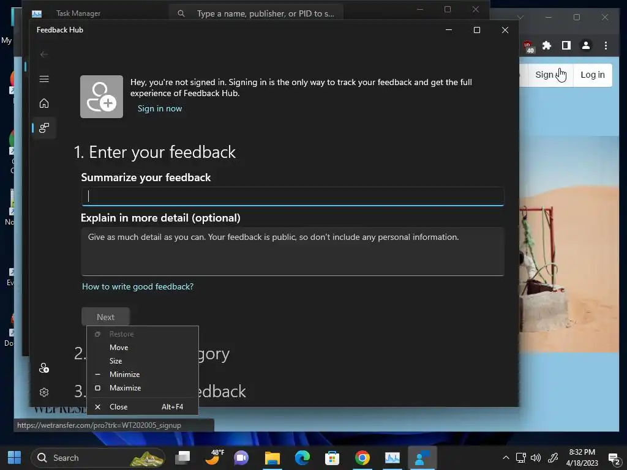Viewport: 627px width, 470px height.
Task: Toggle Chrome side panel icon
Action: (x=566, y=45)
